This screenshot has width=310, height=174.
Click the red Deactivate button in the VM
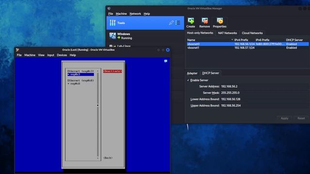click(x=112, y=71)
